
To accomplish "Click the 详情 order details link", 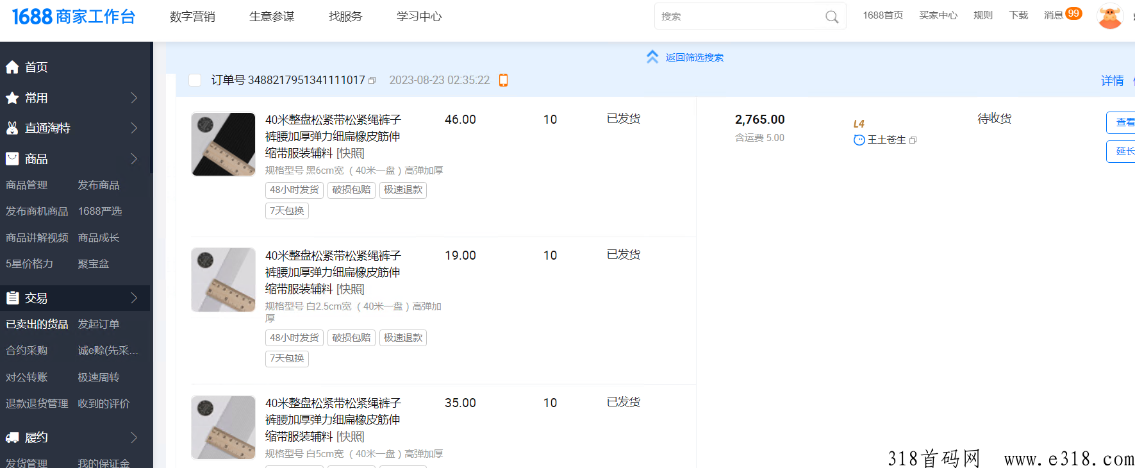I will pos(1112,81).
